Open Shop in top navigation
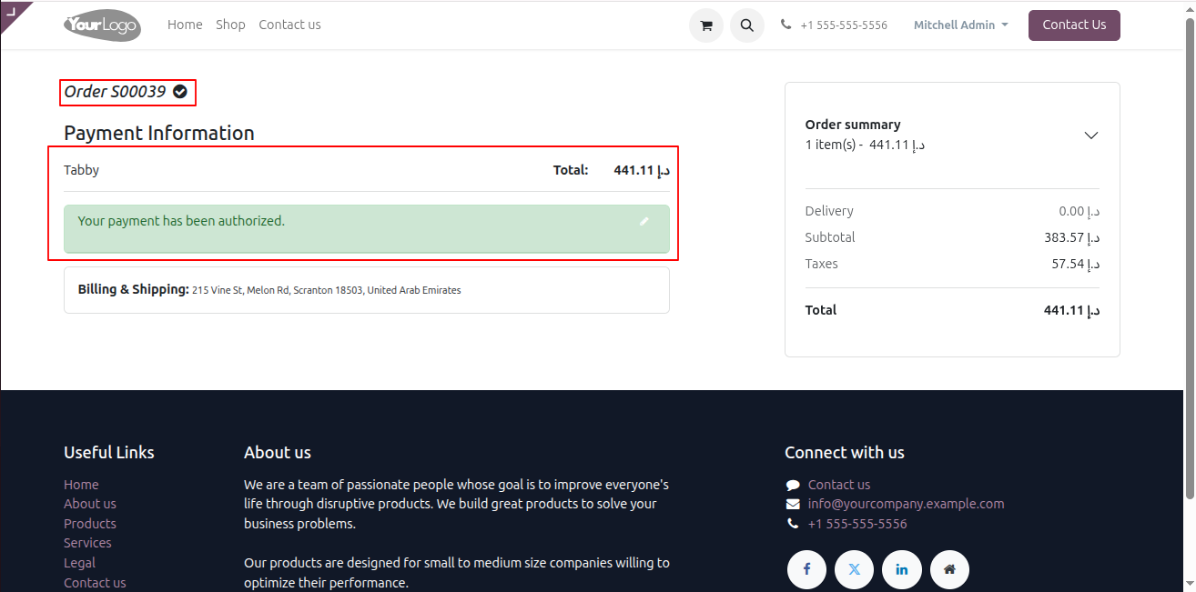This screenshot has width=1196, height=592. (x=230, y=25)
